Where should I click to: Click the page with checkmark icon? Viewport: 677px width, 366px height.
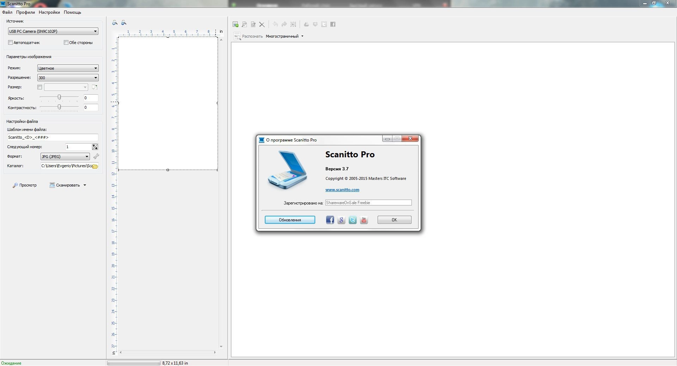(253, 24)
